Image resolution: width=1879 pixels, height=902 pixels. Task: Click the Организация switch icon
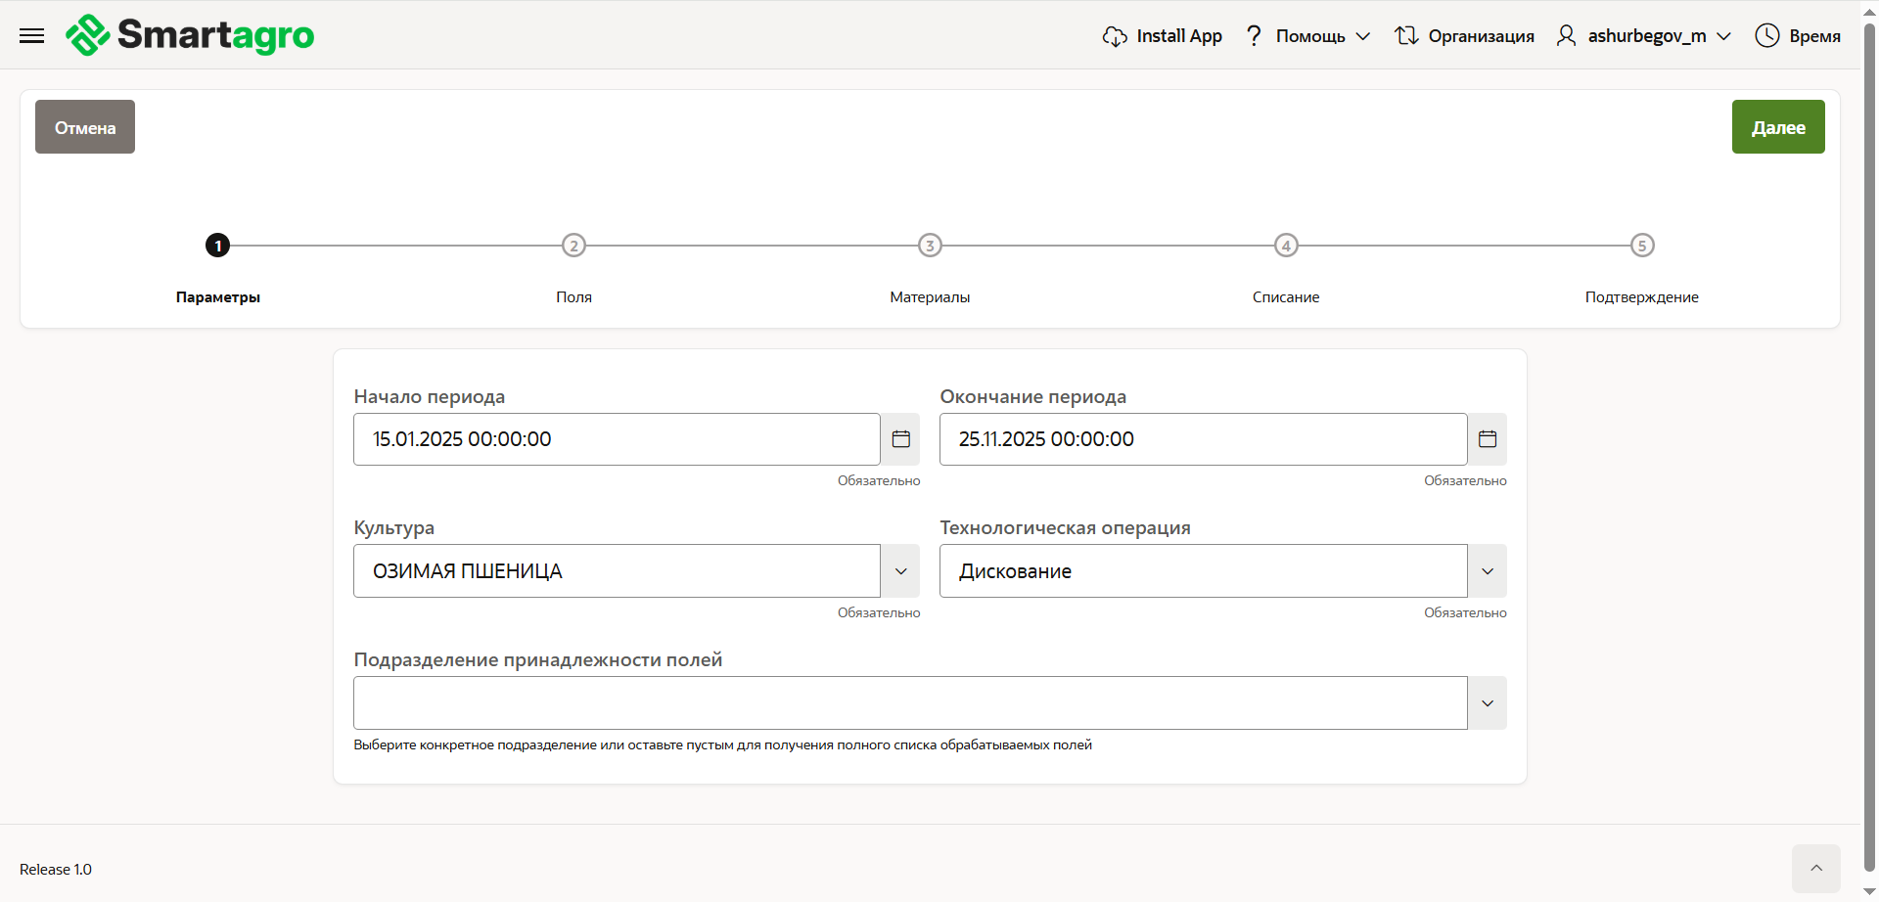pyautogui.click(x=1406, y=36)
